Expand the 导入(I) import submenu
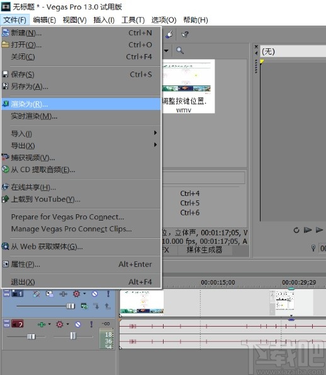 [x=81, y=134]
